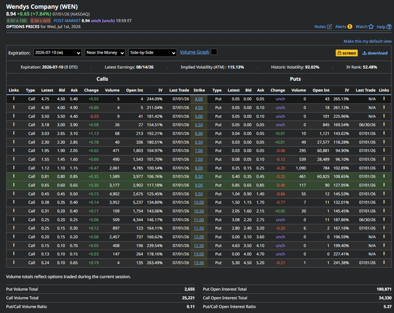The image size is (394, 313).
Task: Toggle the Volume Graph checkbox
Action: (214, 52)
